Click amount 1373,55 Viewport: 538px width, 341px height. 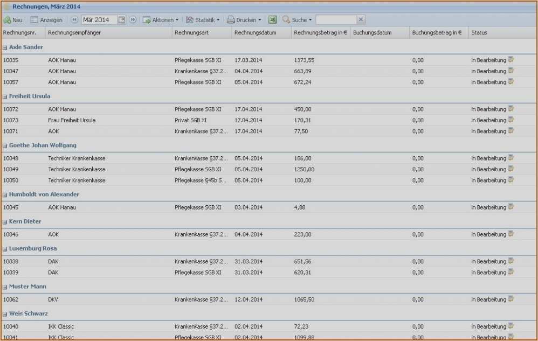304,60
